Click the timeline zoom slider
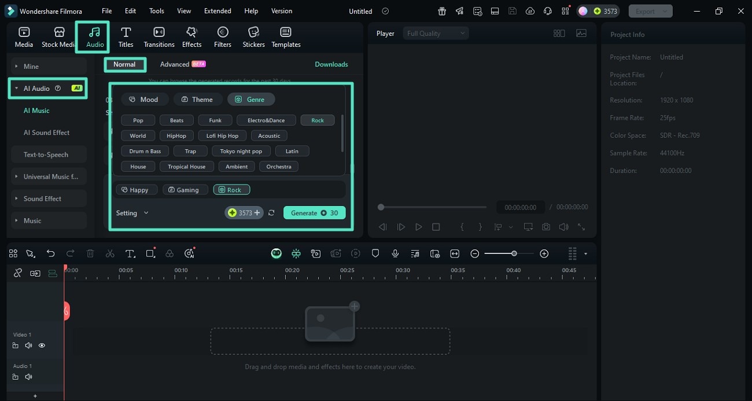Viewport: 752px width, 401px height. 510,253
